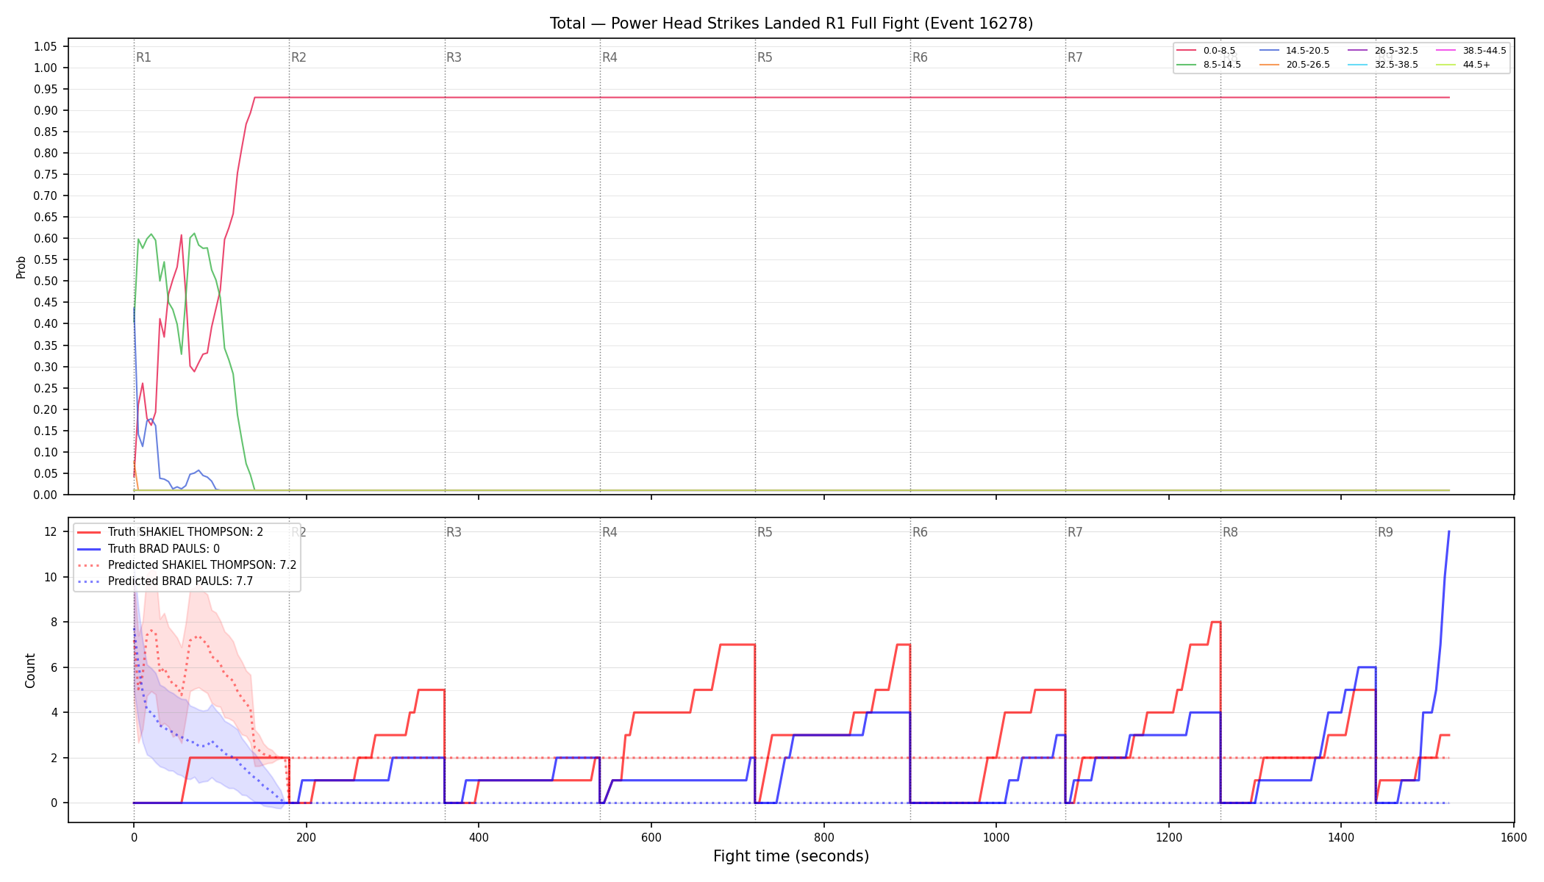
Task: Click the 0.95 tick on the Prob axis
Action: coord(46,89)
